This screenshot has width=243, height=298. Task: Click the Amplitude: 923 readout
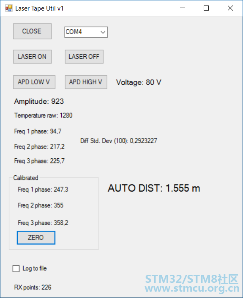[x=39, y=101]
